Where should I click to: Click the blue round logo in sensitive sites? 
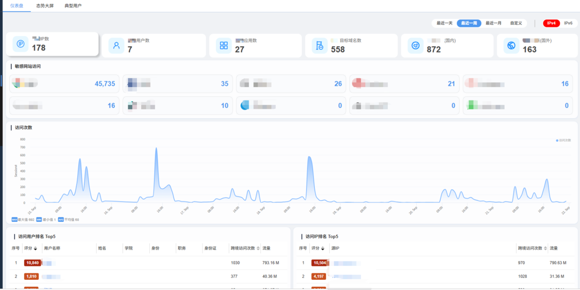pos(245,105)
